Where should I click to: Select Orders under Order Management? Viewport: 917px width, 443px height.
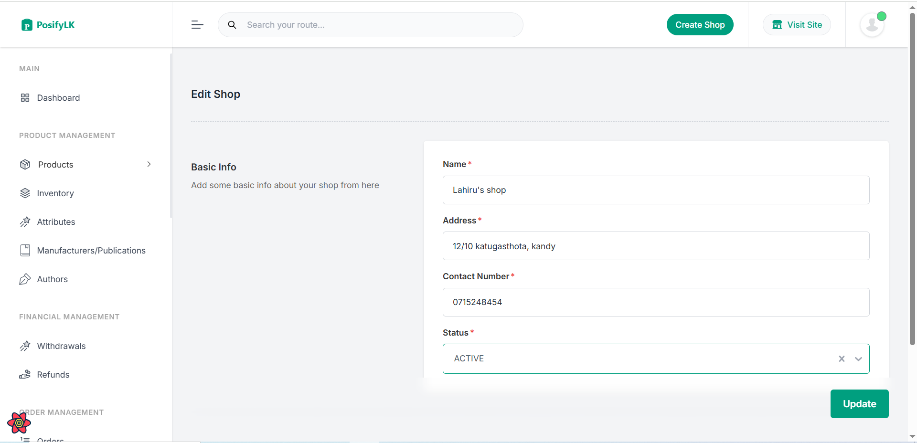coord(50,439)
